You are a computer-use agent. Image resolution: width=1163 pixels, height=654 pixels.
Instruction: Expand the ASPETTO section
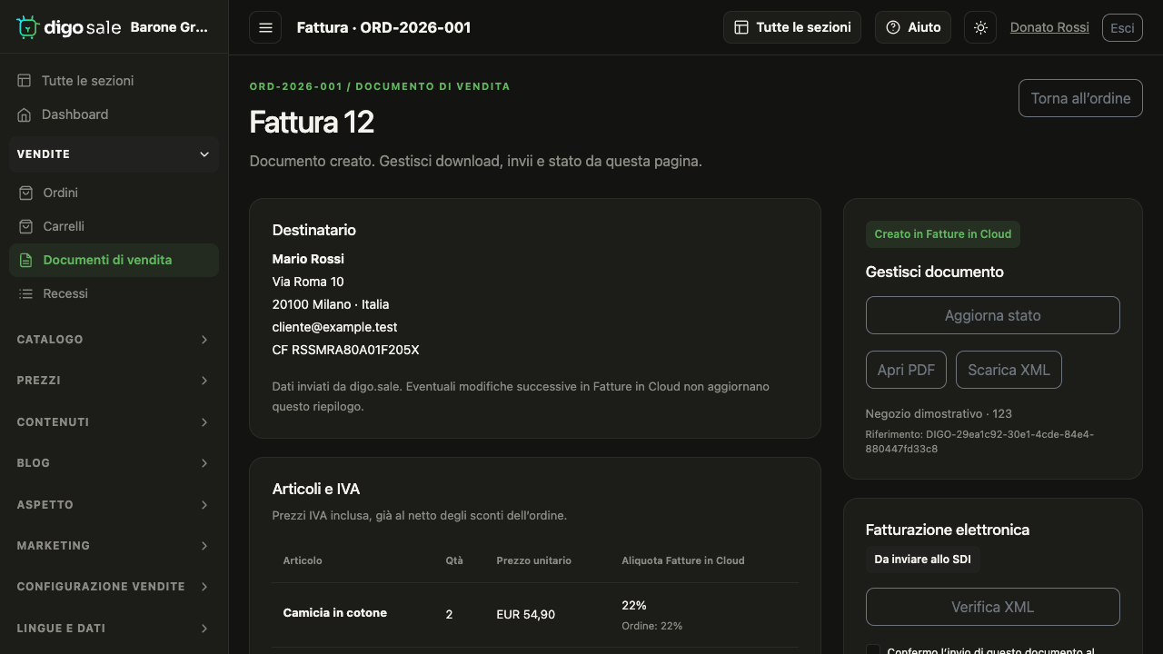(x=114, y=505)
